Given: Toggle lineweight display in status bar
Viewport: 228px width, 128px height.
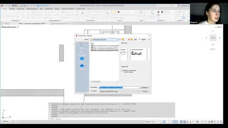Looking at the screenshot, I should coord(181,122).
